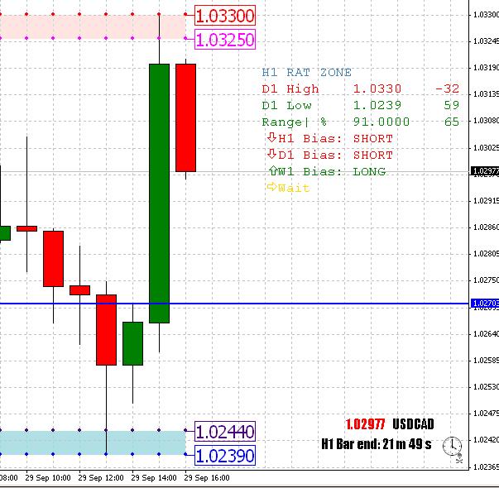The image size is (499, 488).
Task: Click the 1.02475 price axis label
Action: pos(486,414)
